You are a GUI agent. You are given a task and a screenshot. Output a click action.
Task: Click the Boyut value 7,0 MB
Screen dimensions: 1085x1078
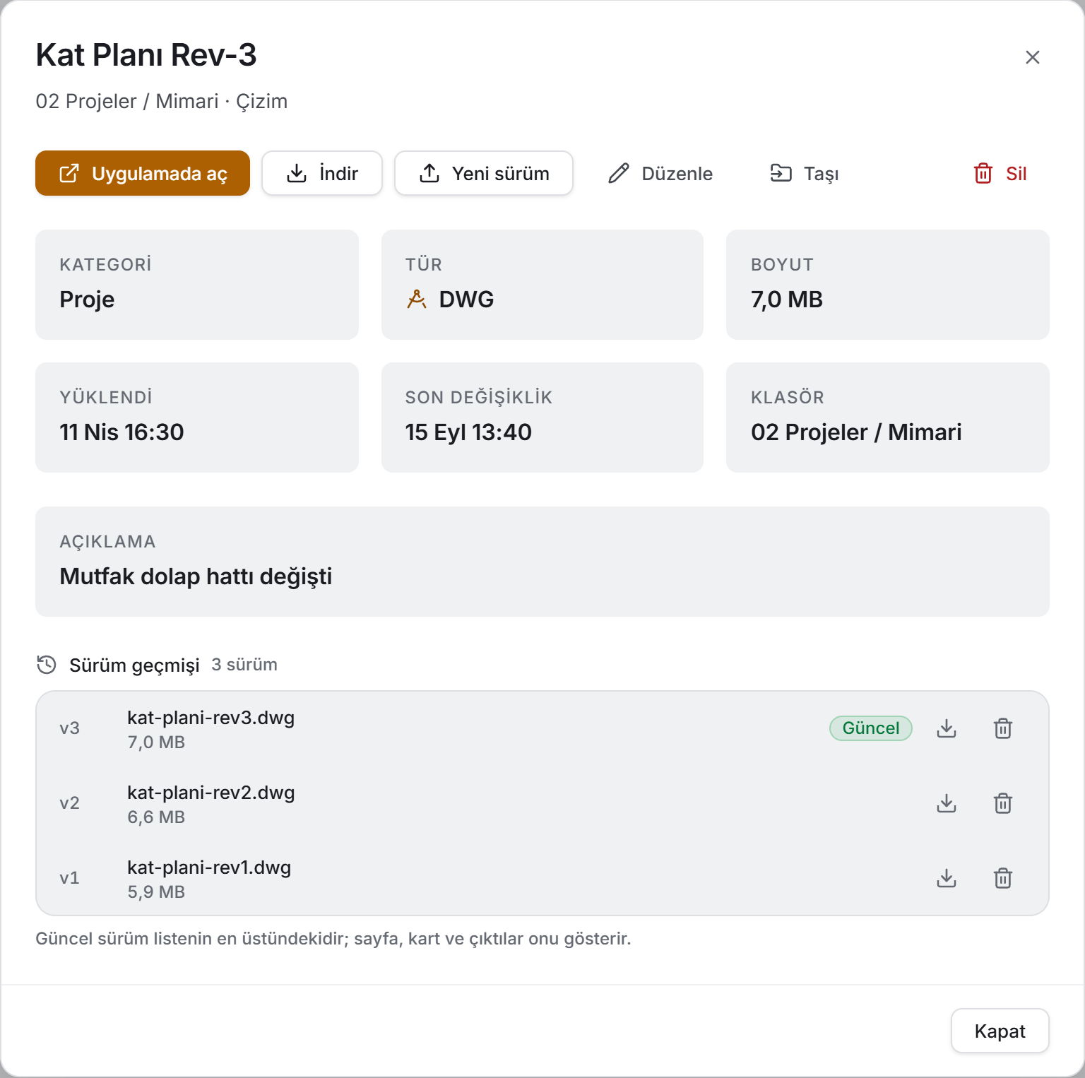[787, 300]
